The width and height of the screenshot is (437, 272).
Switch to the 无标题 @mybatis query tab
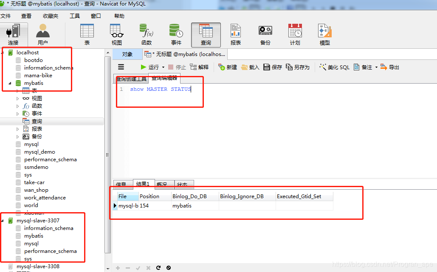185,54
